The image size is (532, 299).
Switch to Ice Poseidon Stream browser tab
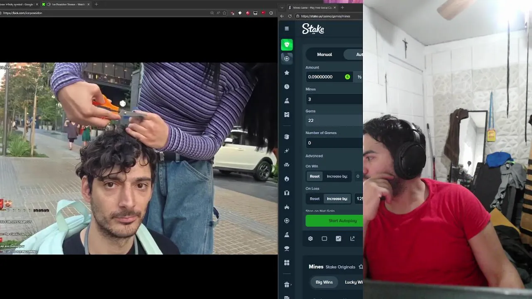[66, 5]
